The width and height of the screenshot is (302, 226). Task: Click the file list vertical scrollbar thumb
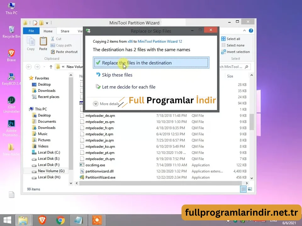pos(252,122)
